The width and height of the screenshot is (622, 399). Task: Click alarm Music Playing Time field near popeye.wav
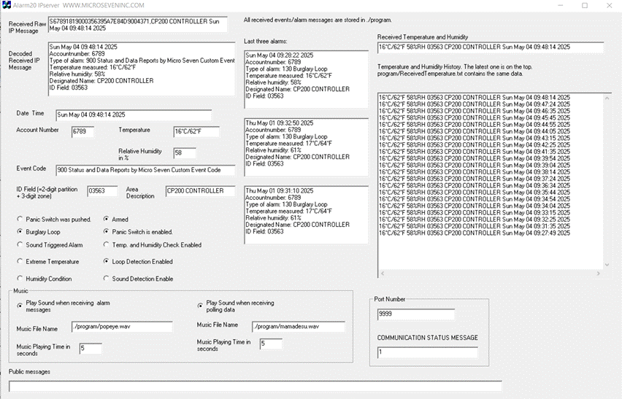[x=91, y=349]
